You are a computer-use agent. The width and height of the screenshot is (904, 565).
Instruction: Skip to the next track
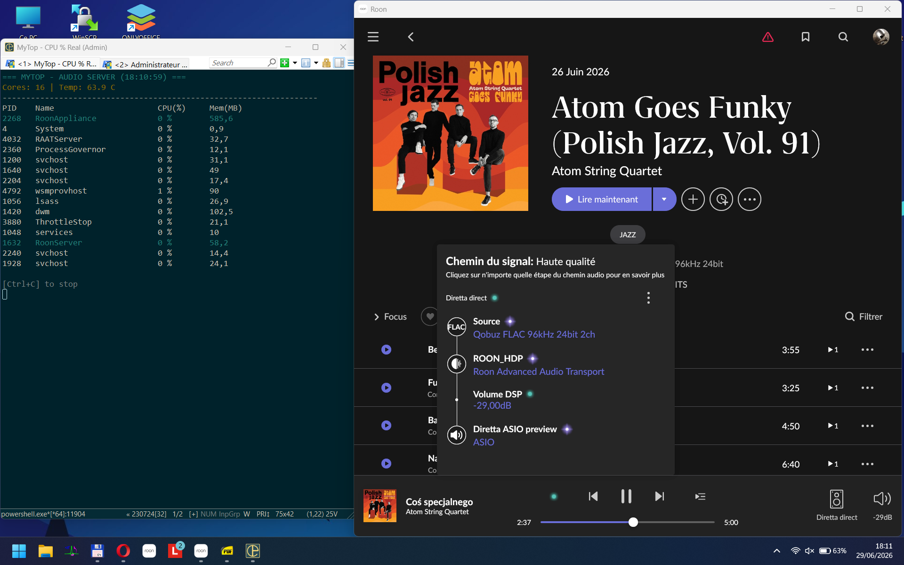pos(660,496)
